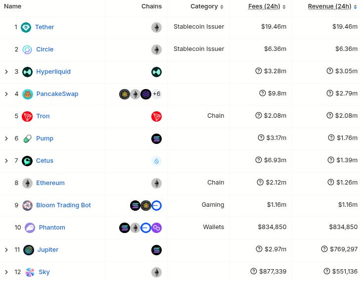Click the Sky pinwheel logo
Image resolution: width=362 pixels, height=282 pixels.
coord(30,272)
